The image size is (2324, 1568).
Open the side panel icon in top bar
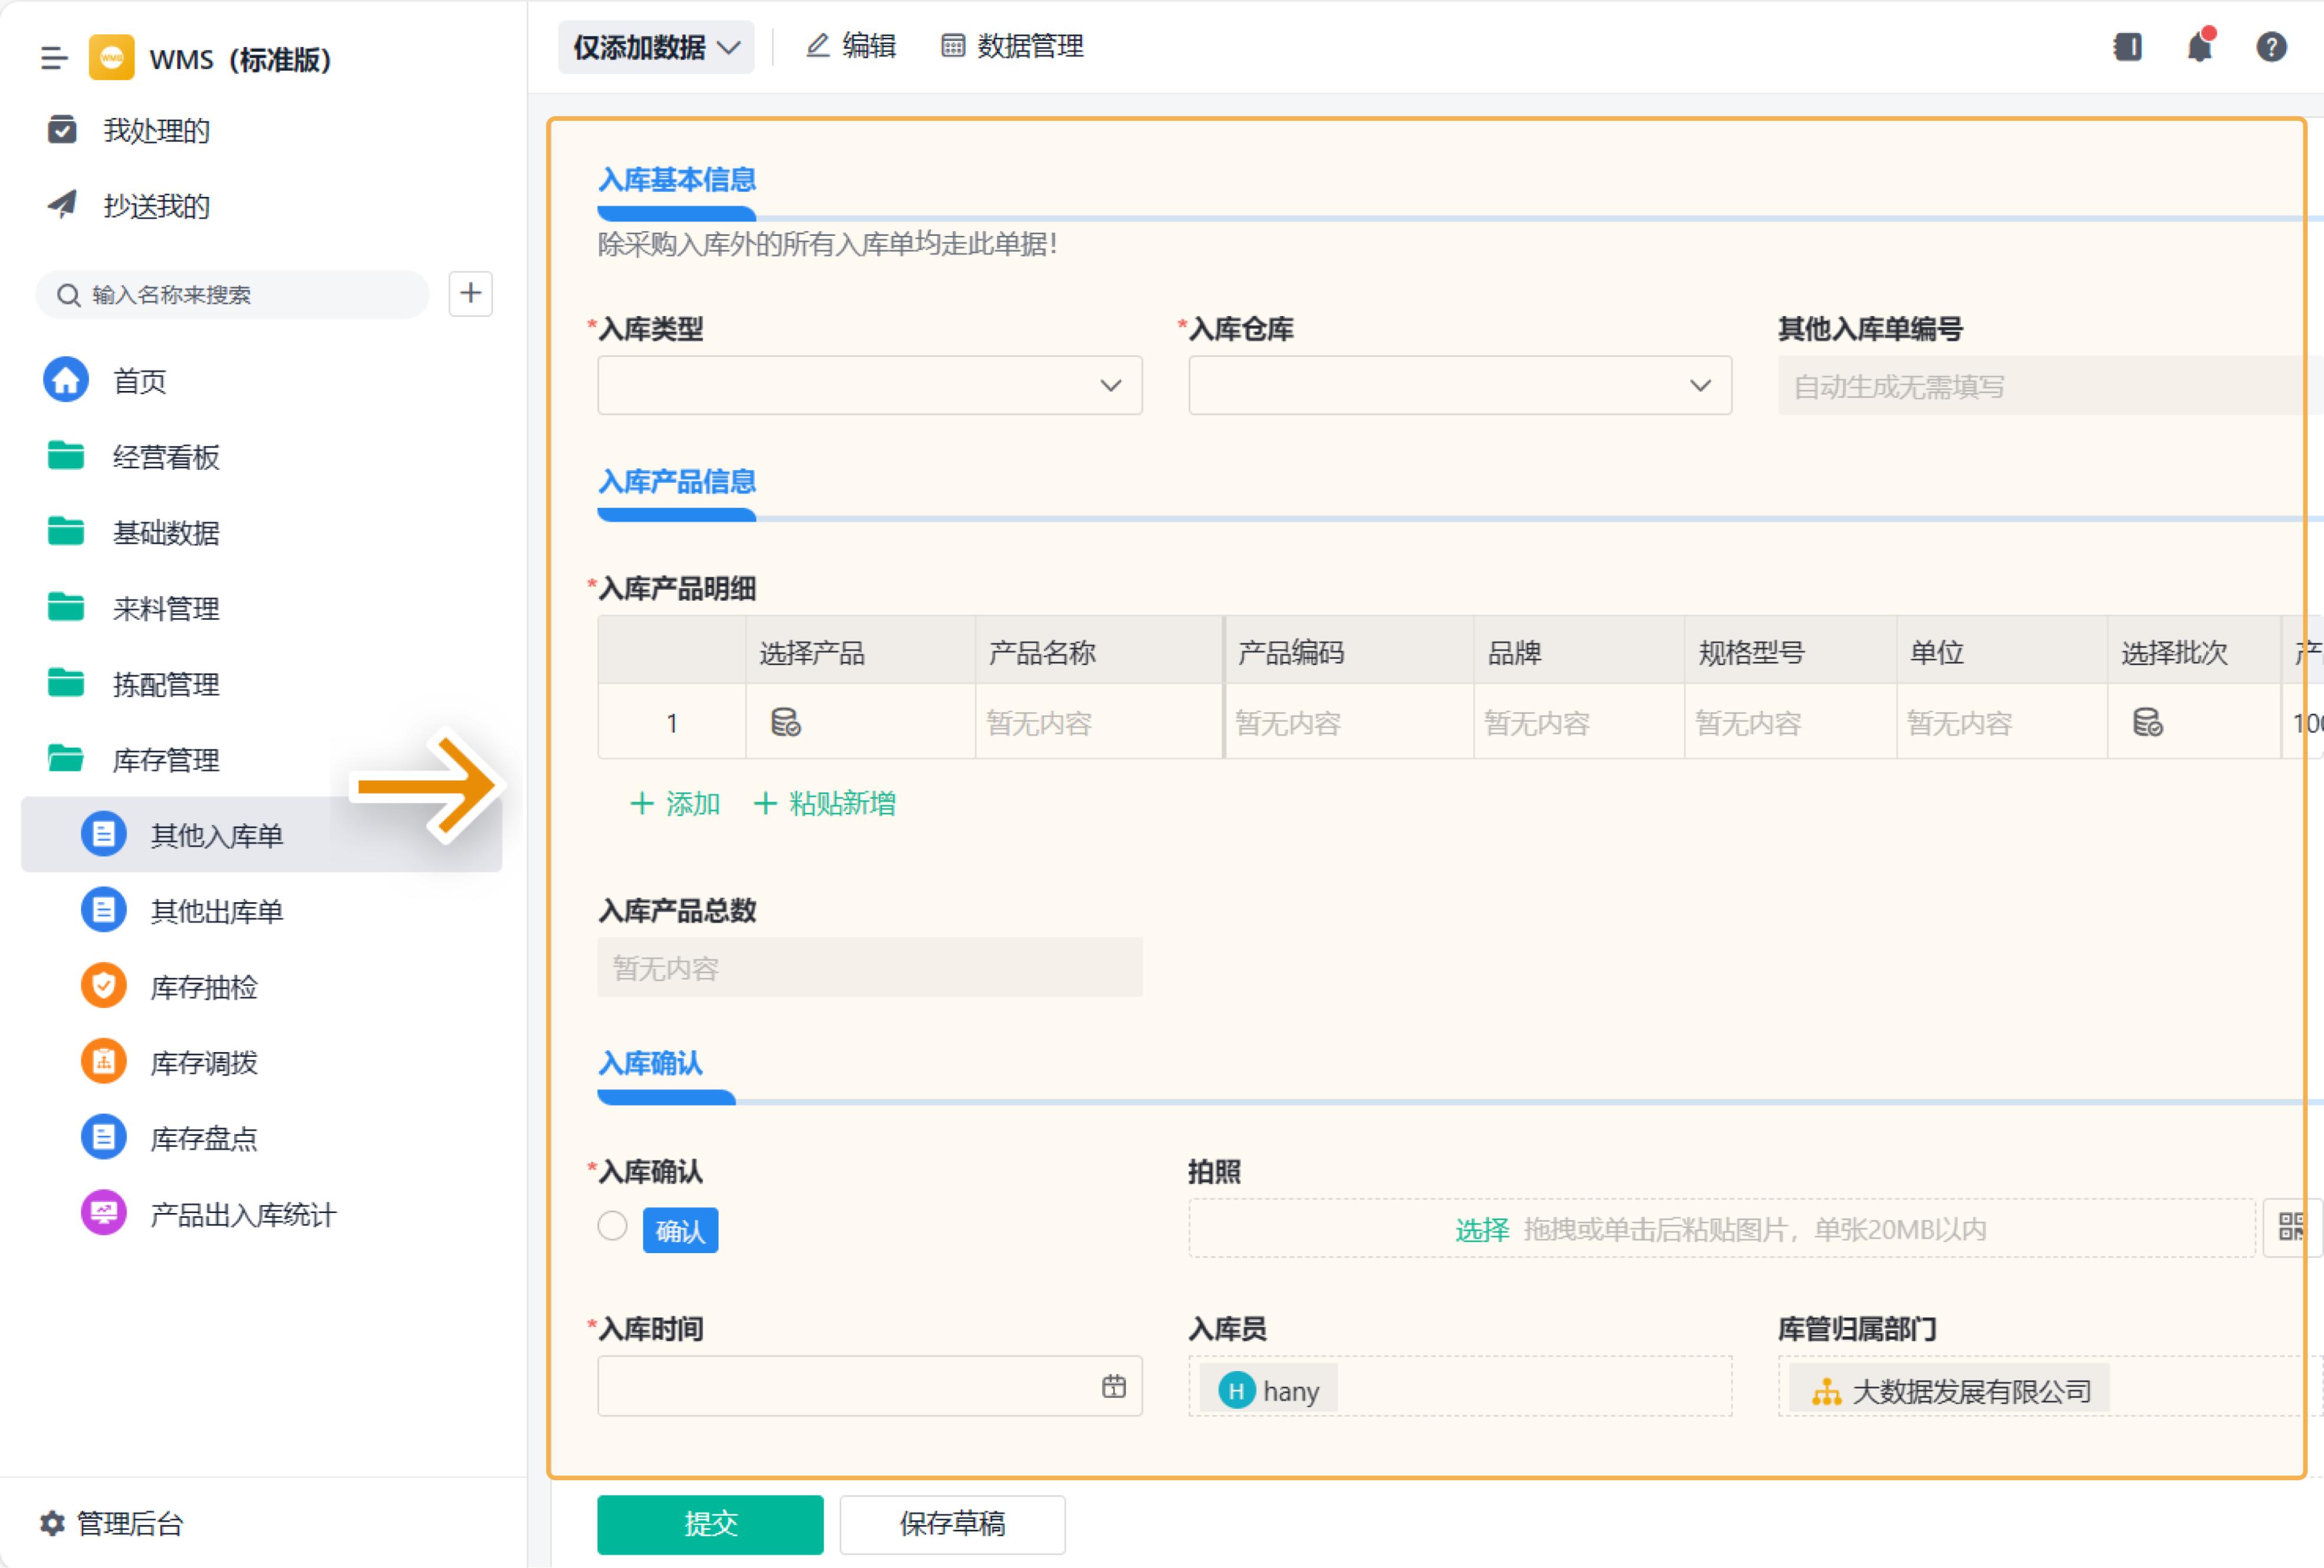[2127, 47]
